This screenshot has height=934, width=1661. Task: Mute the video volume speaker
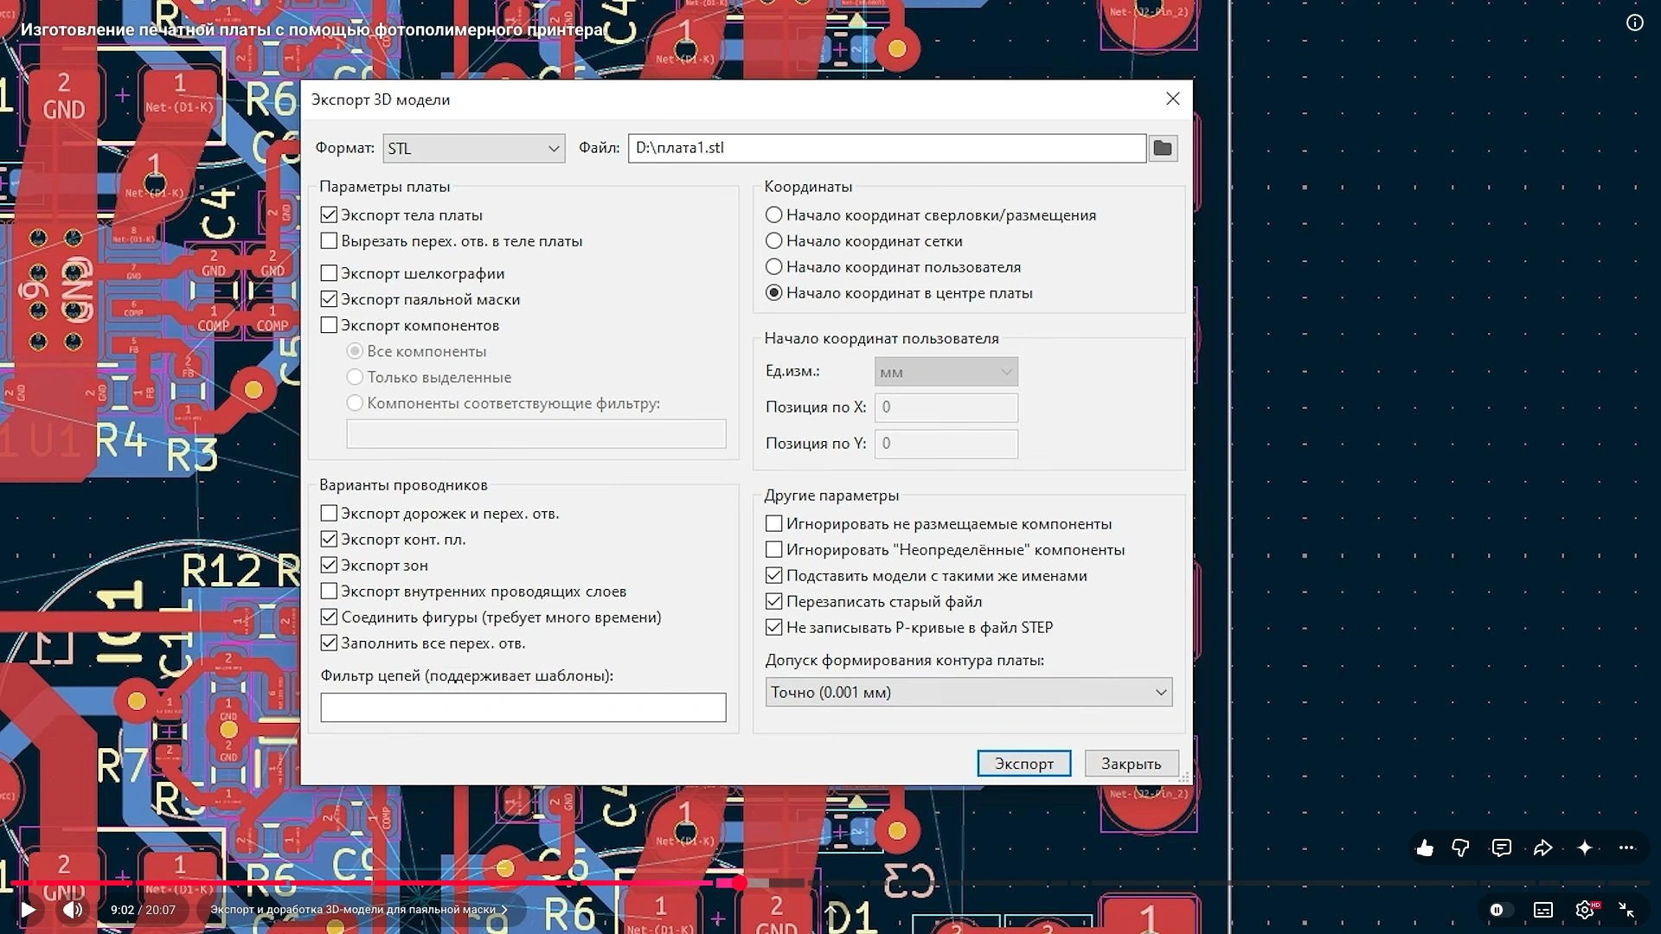[73, 910]
